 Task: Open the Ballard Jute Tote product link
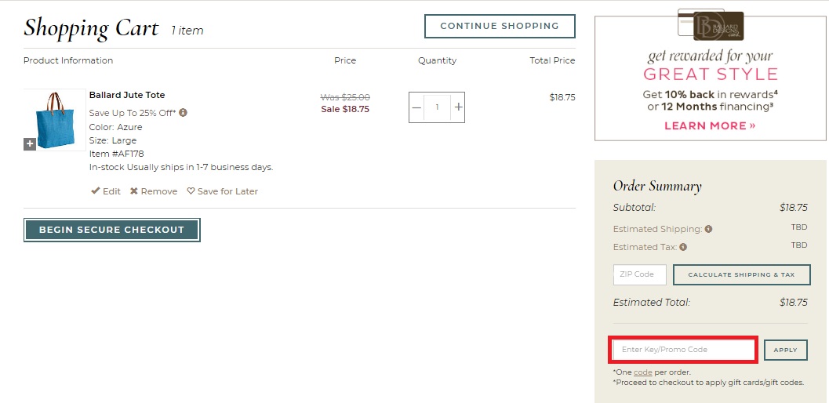[127, 95]
